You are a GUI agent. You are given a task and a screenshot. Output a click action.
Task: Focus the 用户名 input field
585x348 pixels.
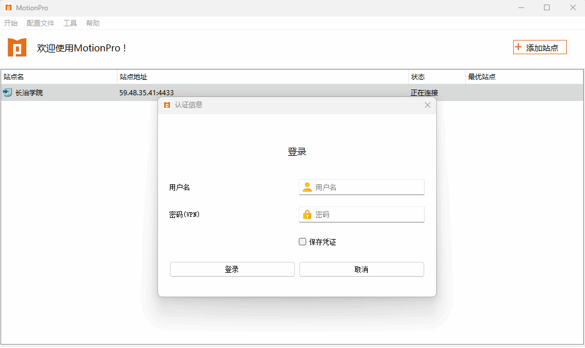tap(368, 187)
